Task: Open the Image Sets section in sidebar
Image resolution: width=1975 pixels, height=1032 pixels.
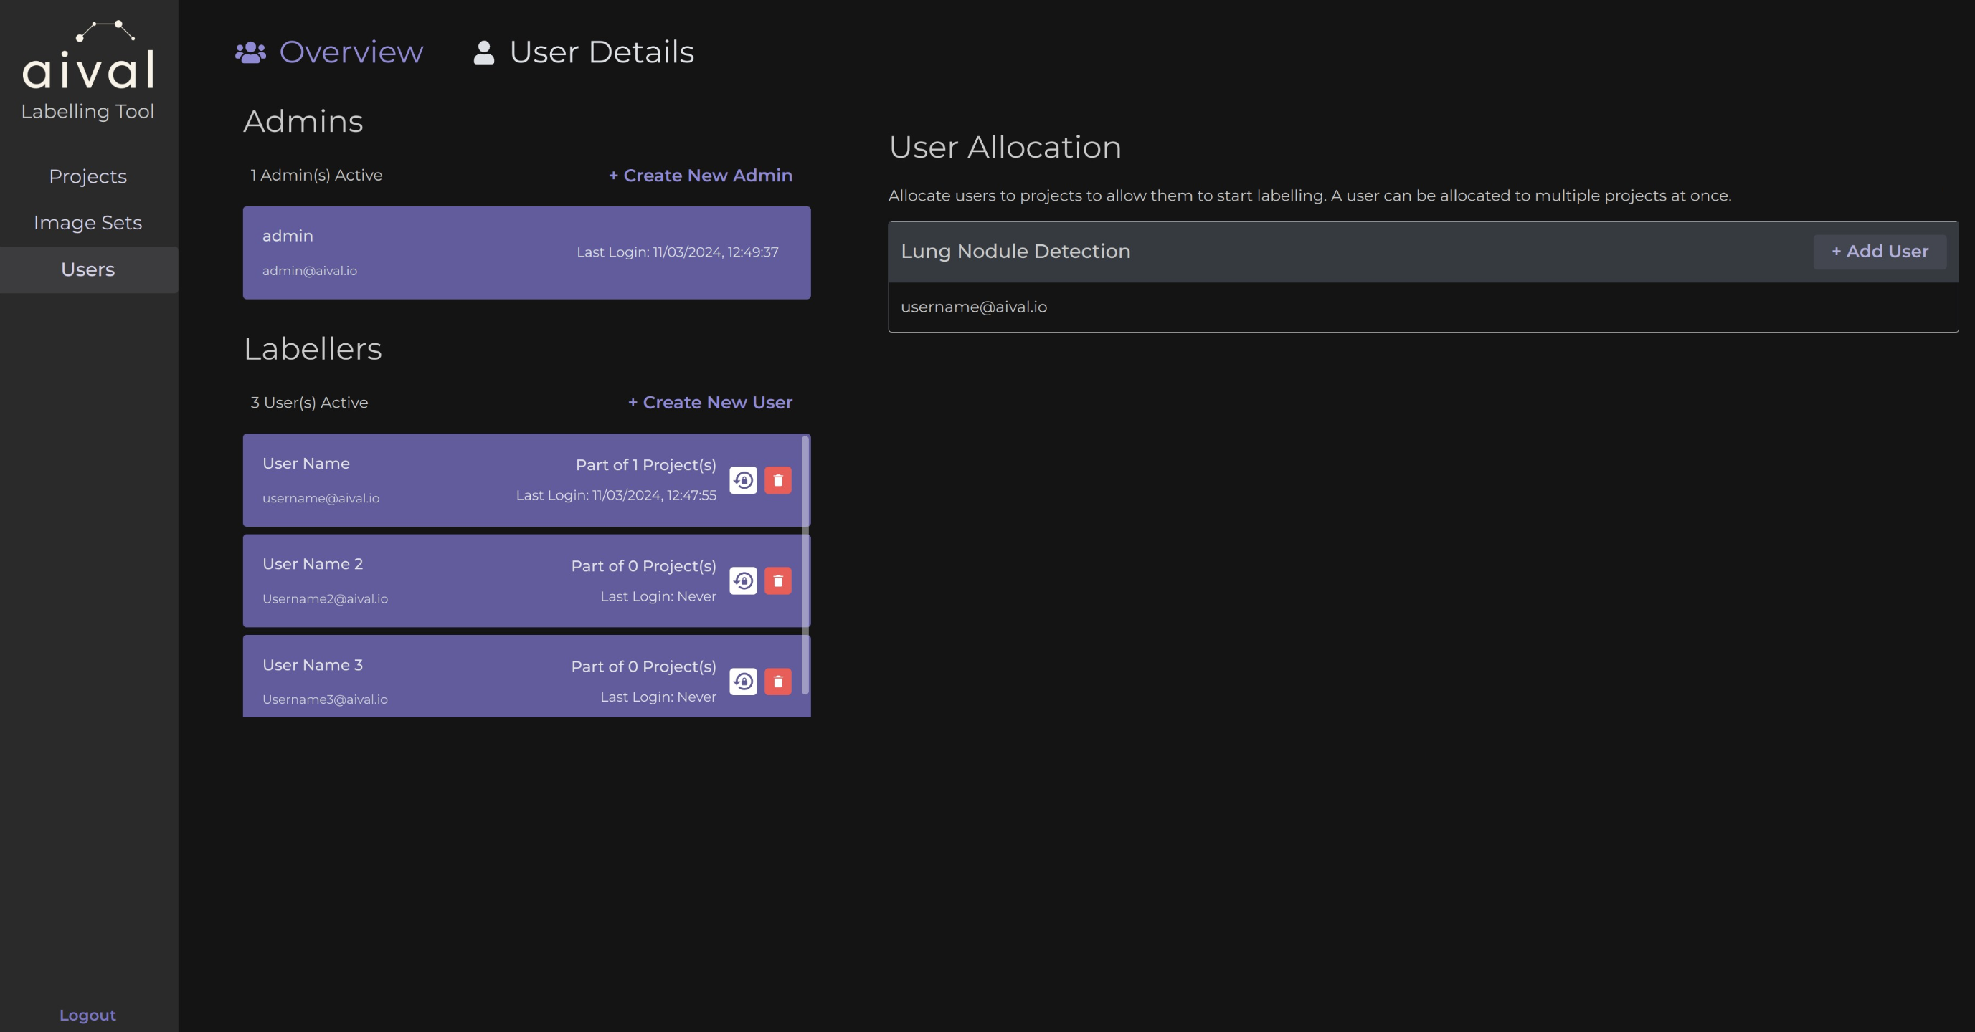Action: click(87, 223)
